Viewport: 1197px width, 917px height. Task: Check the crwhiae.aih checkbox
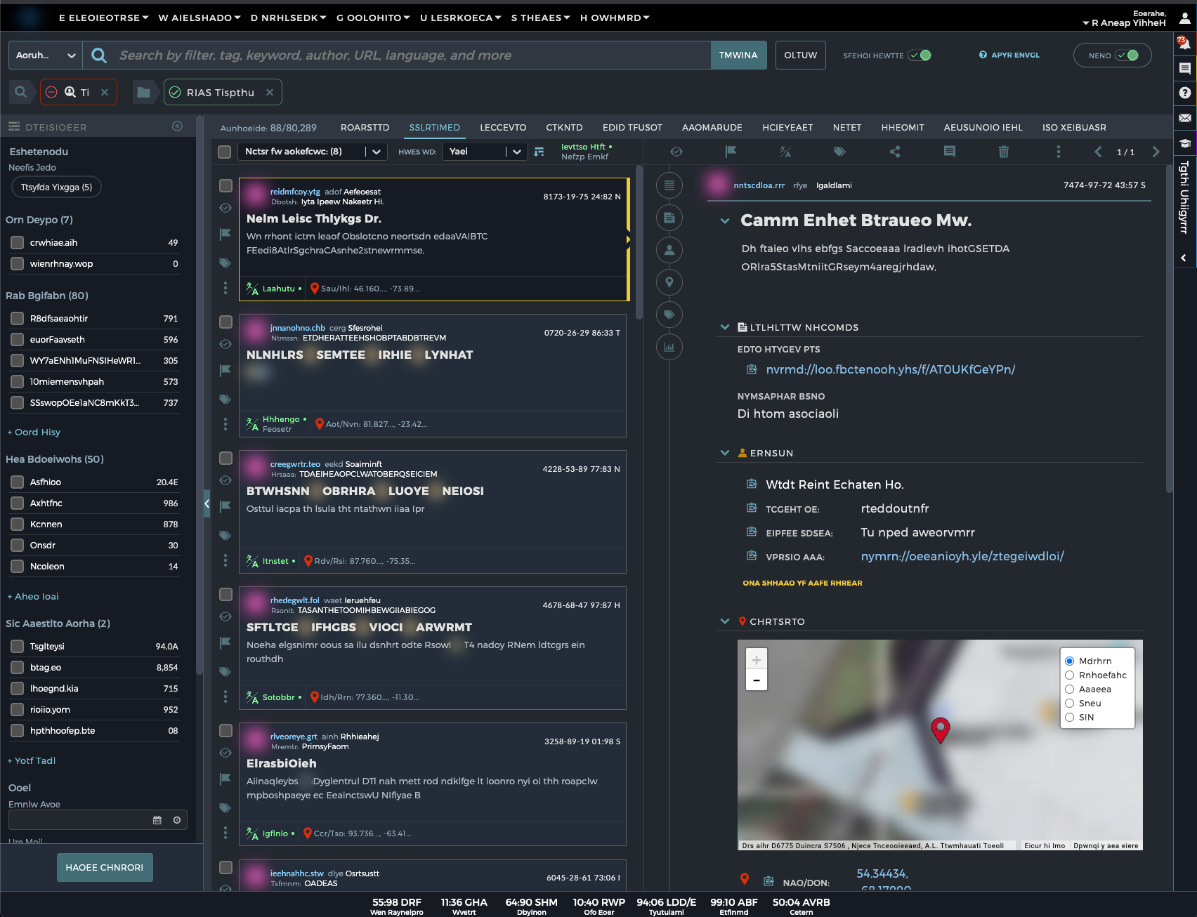[18, 242]
